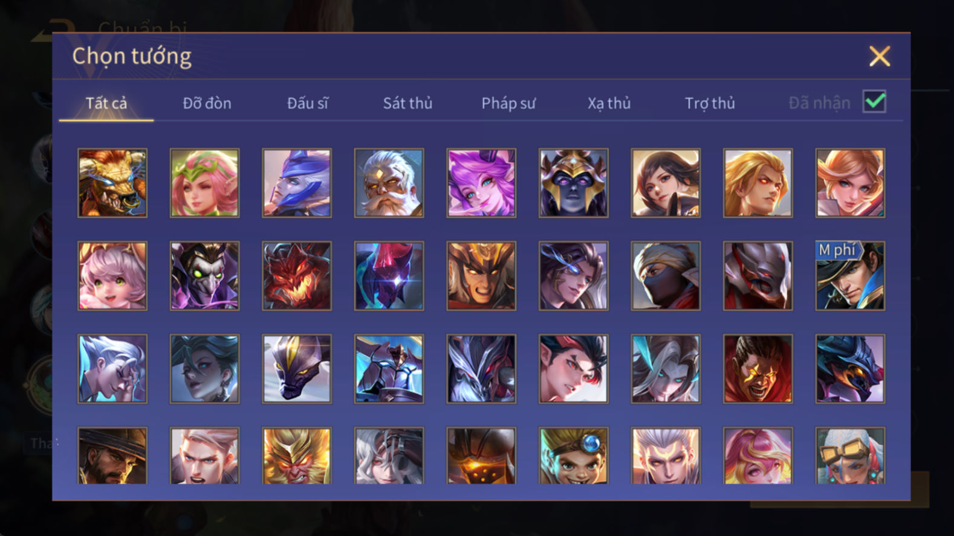Viewport: 954px width, 536px height.
Task: Choose the red horned demon hero
Action: [297, 276]
